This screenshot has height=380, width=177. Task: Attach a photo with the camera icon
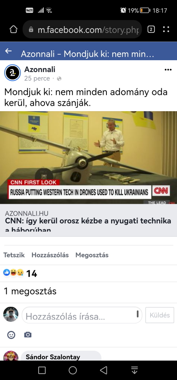pyautogui.click(x=28, y=335)
